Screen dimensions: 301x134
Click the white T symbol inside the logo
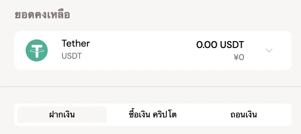point(37,51)
